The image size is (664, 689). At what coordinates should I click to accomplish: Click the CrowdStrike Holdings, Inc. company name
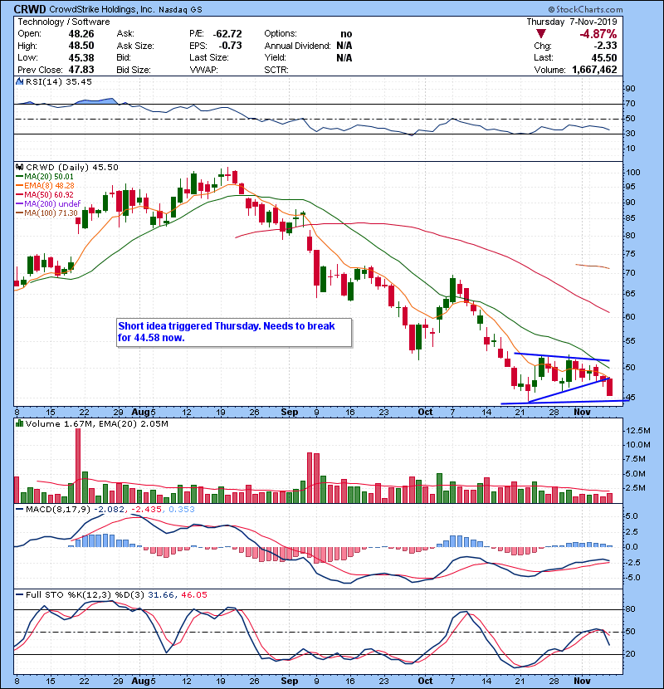(x=101, y=9)
